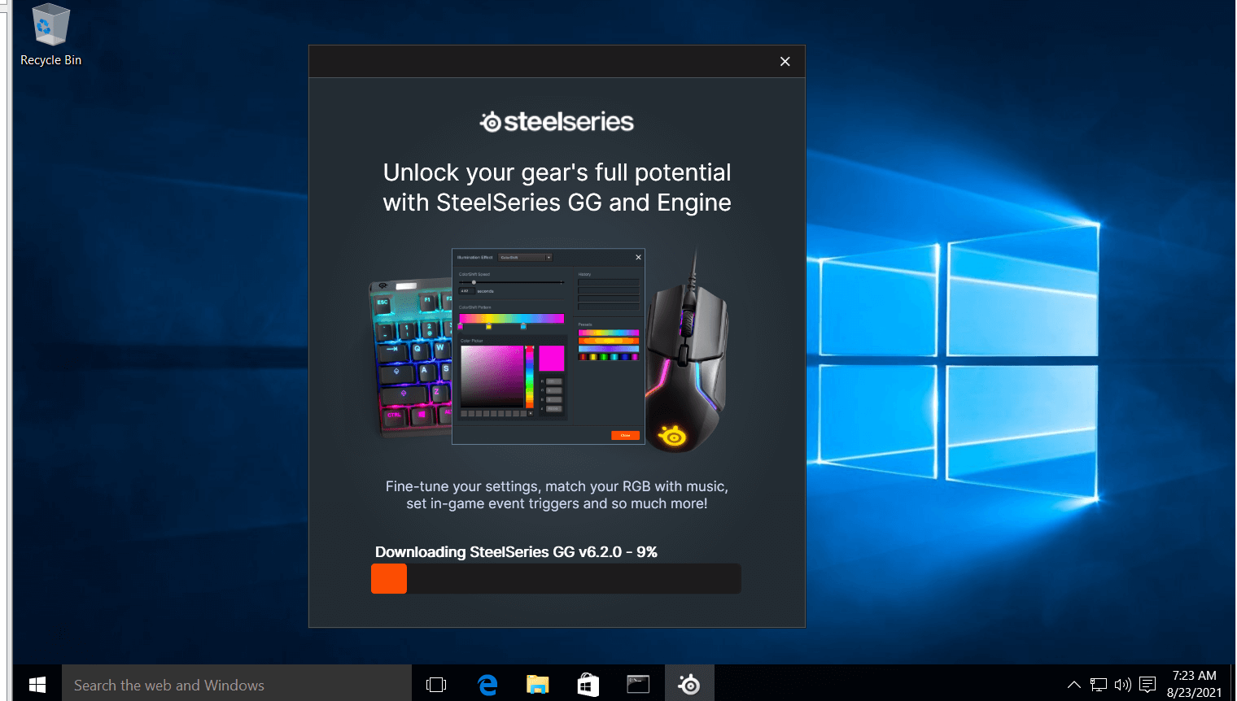Open the Action Center notifications icon

1147,685
